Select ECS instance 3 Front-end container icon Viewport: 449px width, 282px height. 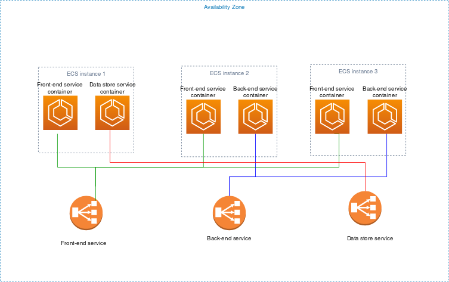click(x=332, y=117)
